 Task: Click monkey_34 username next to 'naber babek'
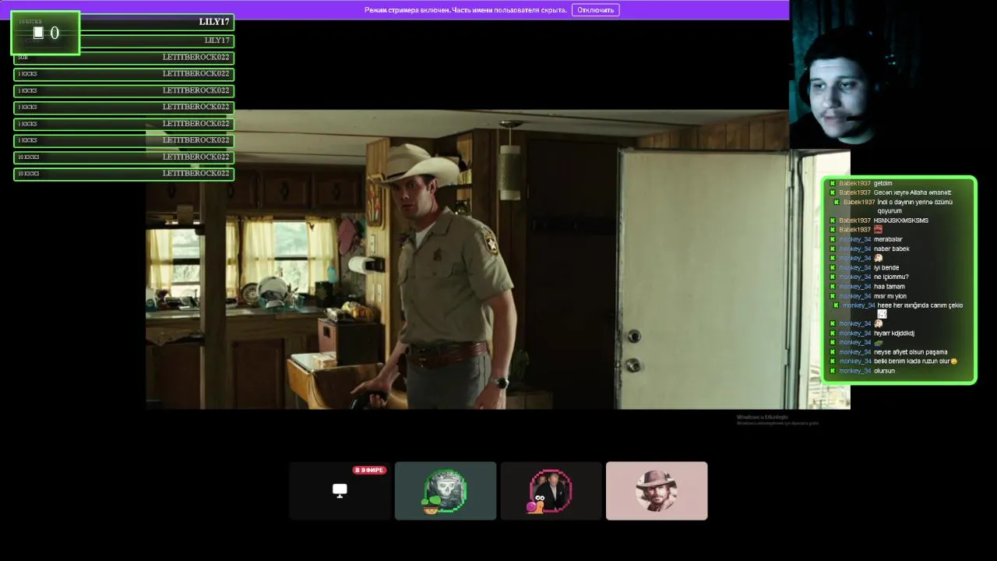point(854,249)
